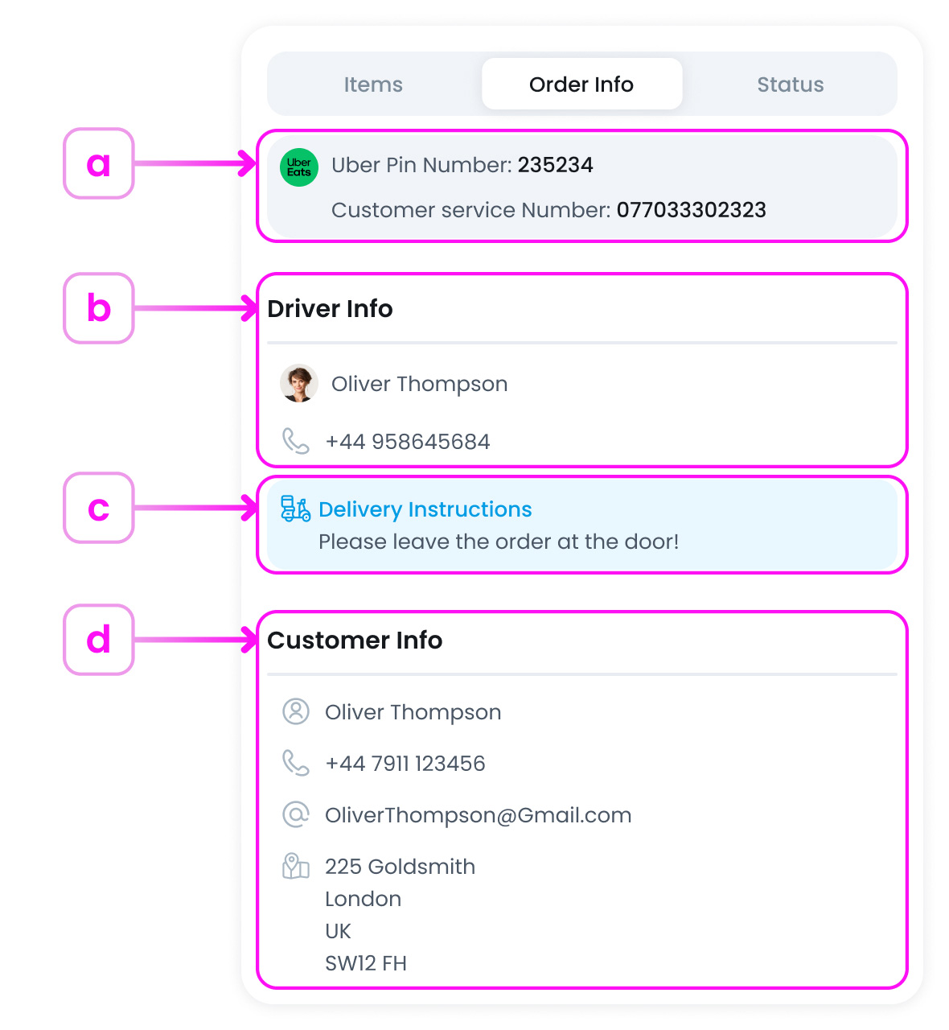The width and height of the screenshot is (949, 1030).
Task: Click the OliverThompson@Gmail.com email address
Action: point(478,815)
